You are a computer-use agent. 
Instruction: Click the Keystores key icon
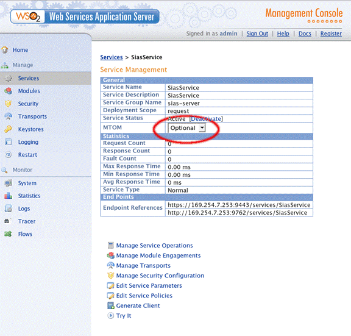point(9,129)
